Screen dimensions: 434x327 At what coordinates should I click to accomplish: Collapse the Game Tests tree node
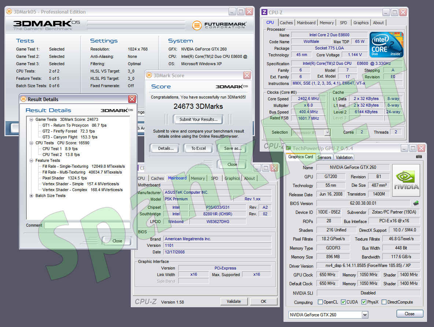[31, 119]
